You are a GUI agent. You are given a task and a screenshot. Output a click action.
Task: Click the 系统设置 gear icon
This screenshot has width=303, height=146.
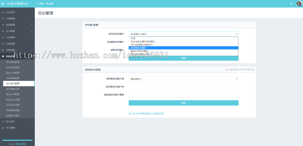point(3,56)
